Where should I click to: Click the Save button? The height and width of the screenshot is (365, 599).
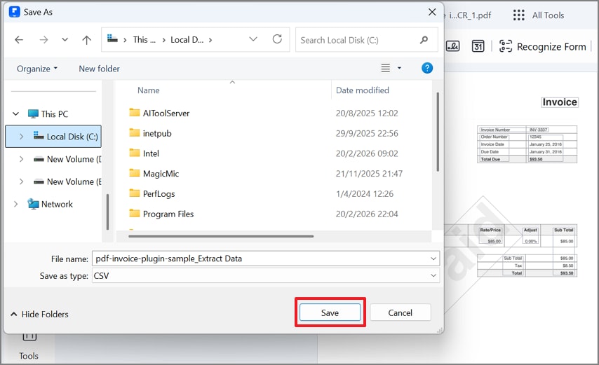[x=330, y=312]
